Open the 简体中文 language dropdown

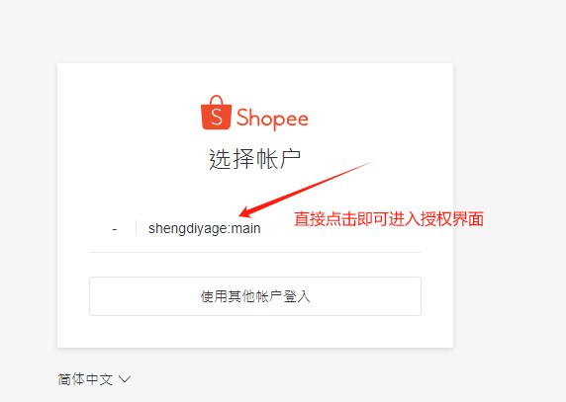point(94,379)
